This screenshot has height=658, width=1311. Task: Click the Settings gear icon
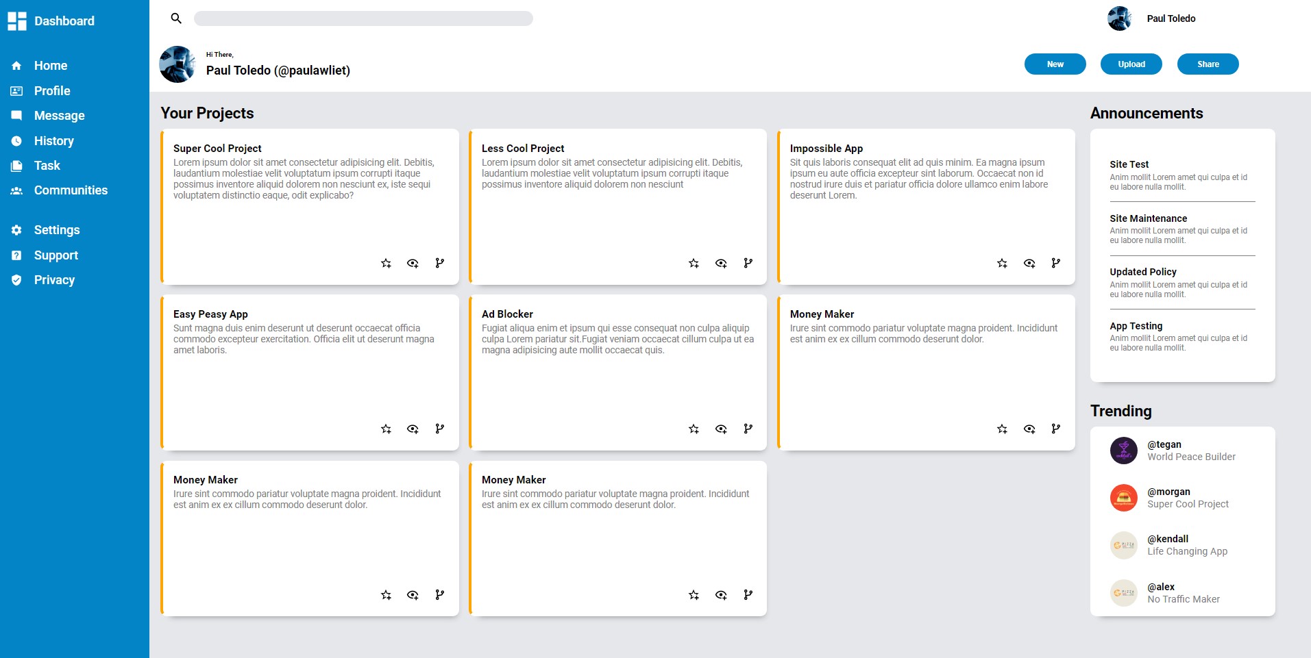(x=16, y=230)
